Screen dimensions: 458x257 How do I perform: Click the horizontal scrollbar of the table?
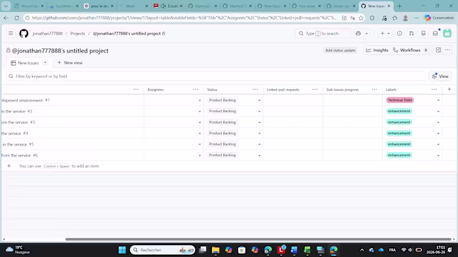pyautogui.click(x=258, y=239)
